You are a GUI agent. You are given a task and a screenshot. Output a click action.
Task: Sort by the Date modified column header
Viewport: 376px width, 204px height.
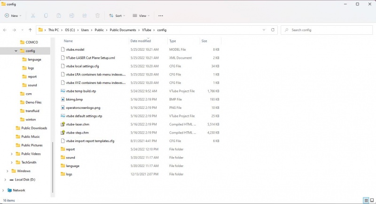coord(141,41)
